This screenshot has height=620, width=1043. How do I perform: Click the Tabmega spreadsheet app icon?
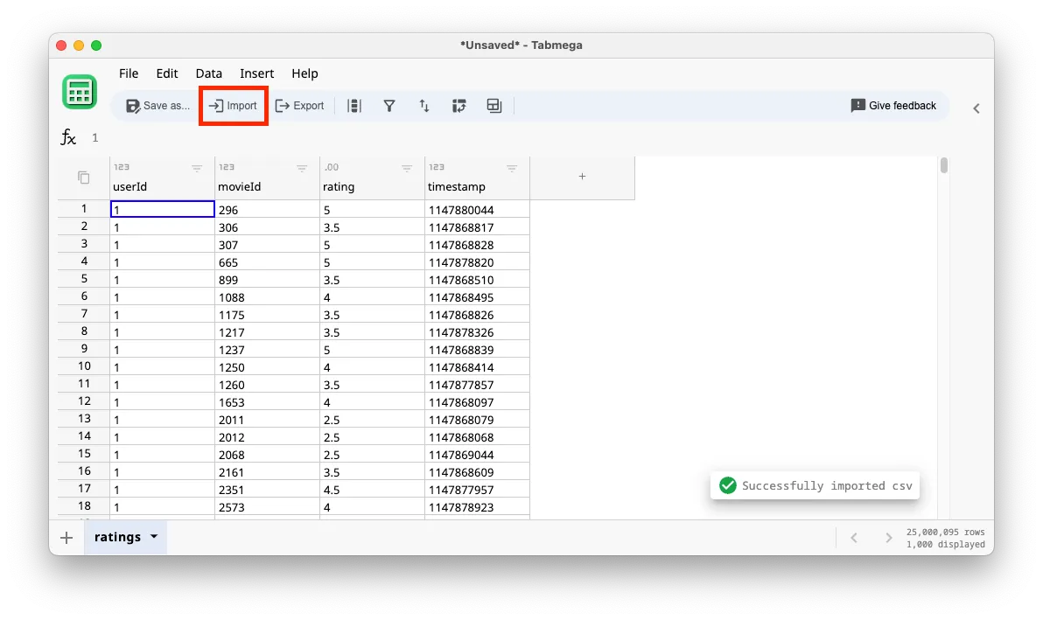coord(80,93)
